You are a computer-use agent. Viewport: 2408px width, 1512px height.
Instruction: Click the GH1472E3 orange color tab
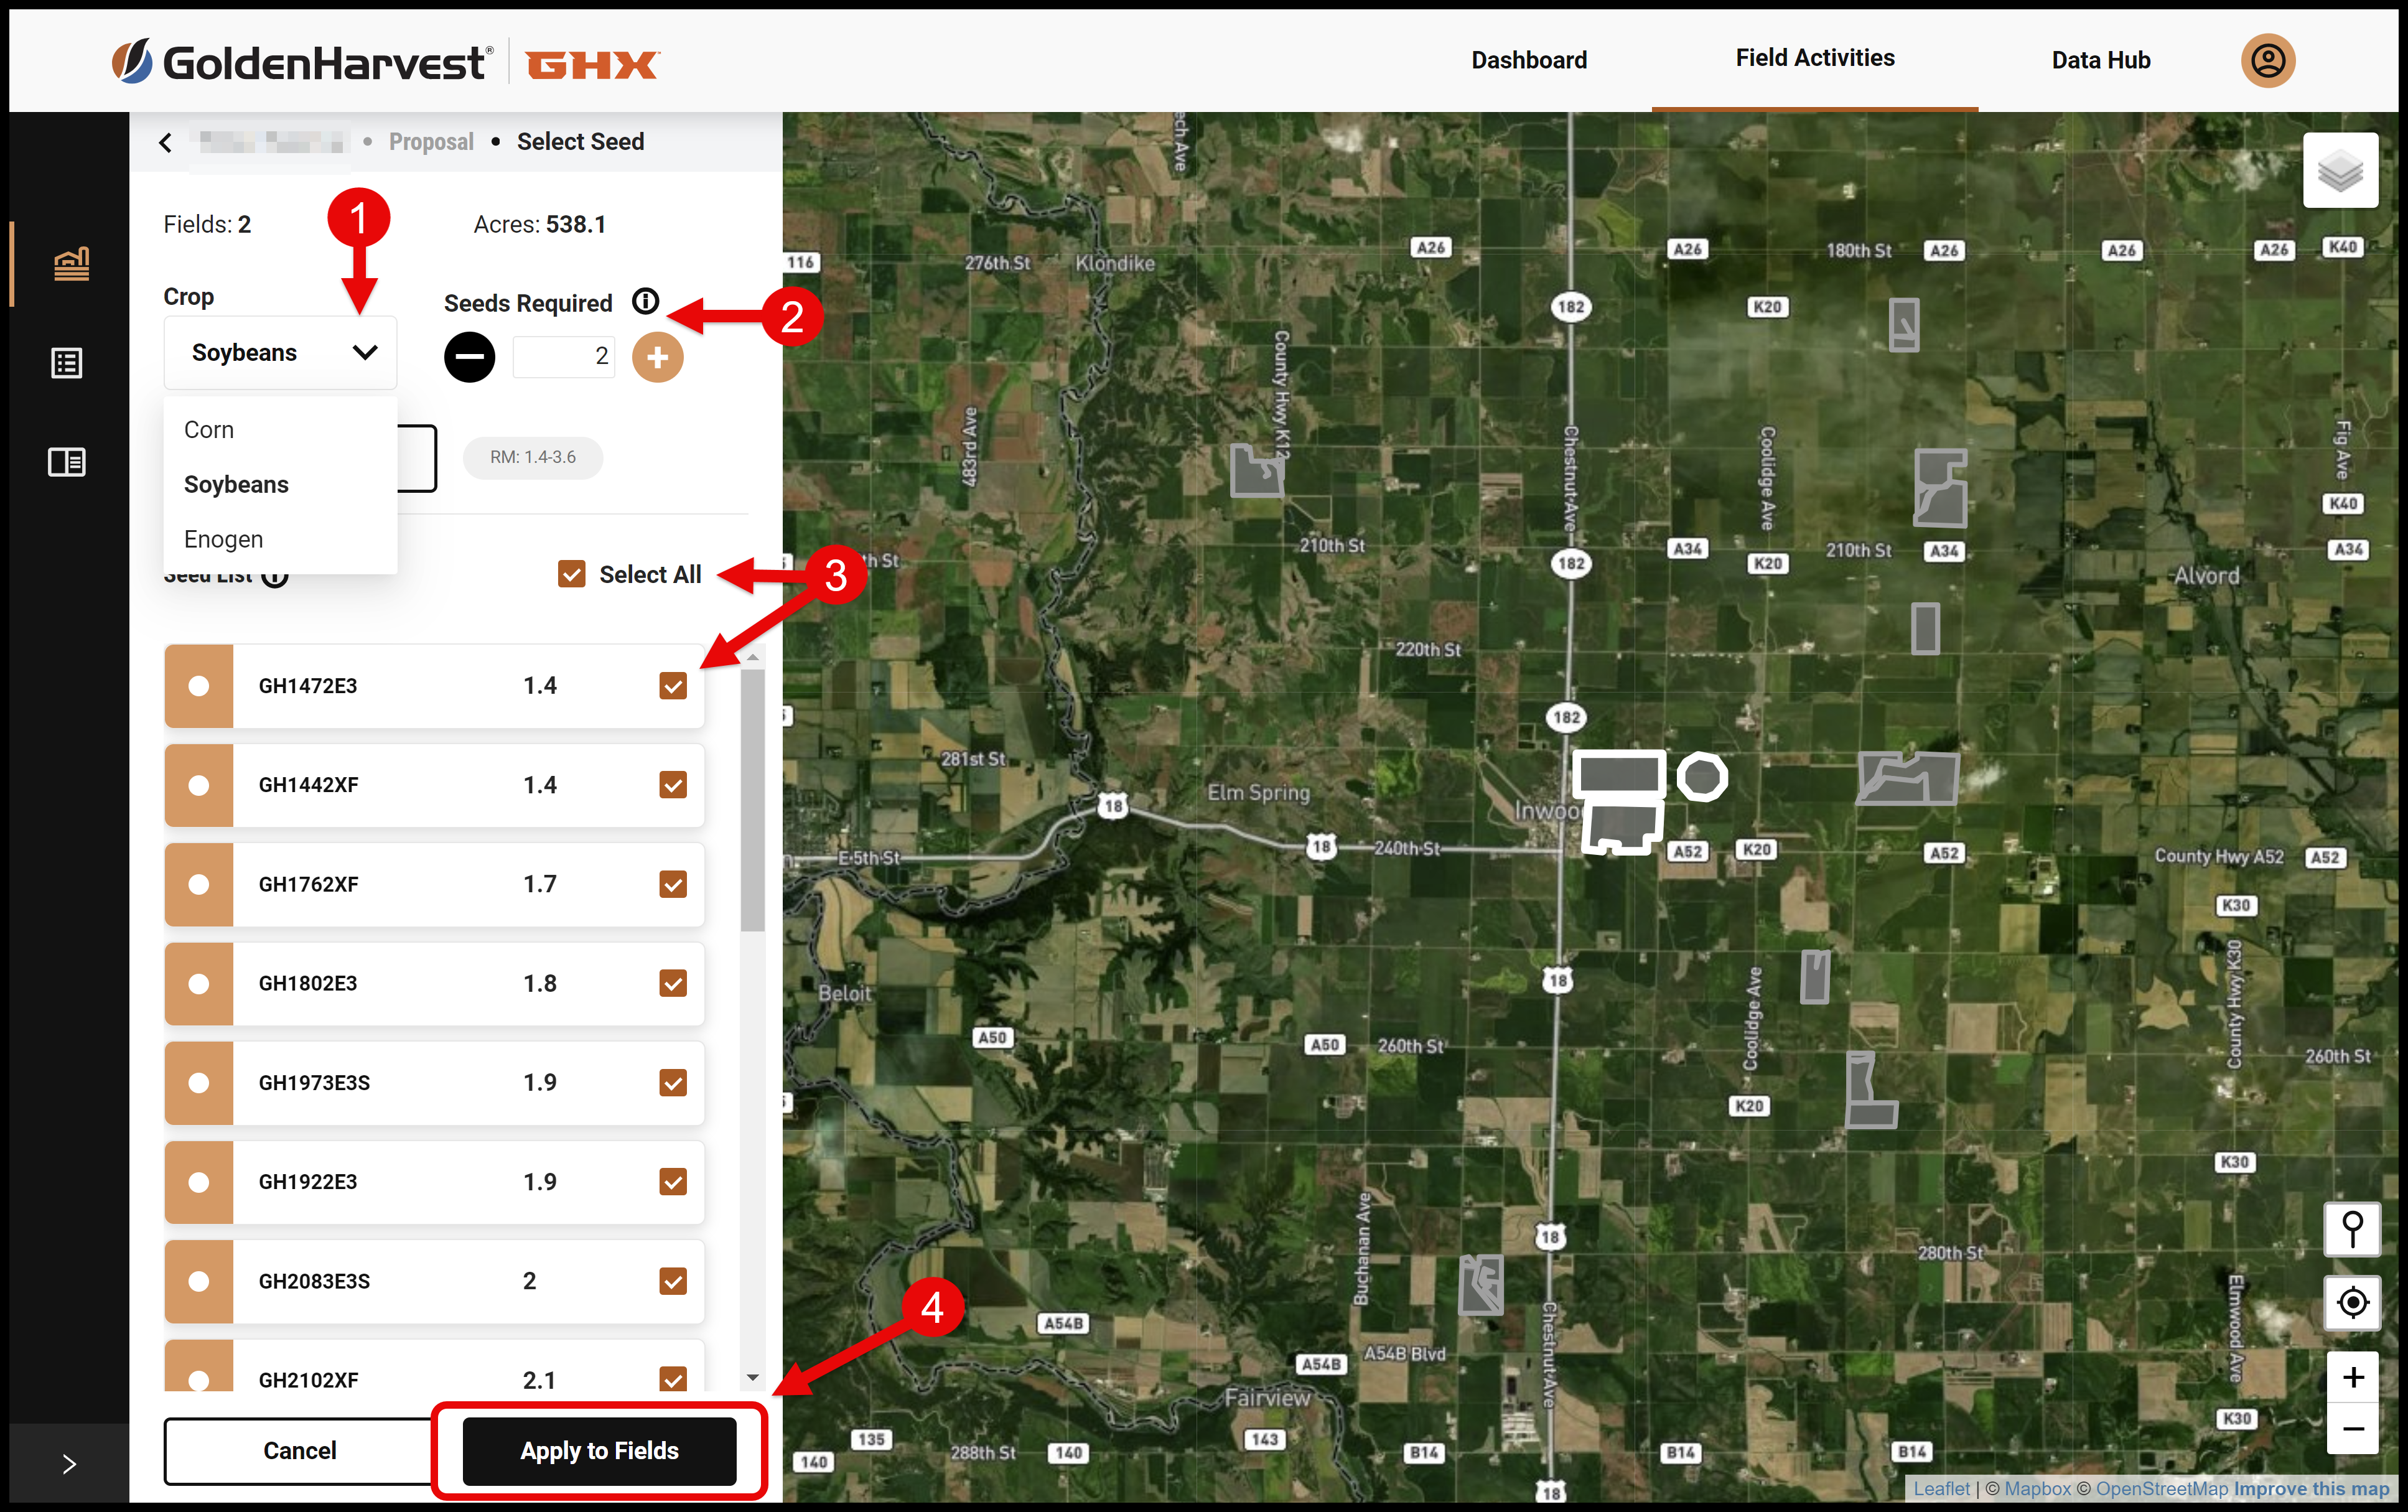[199, 686]
